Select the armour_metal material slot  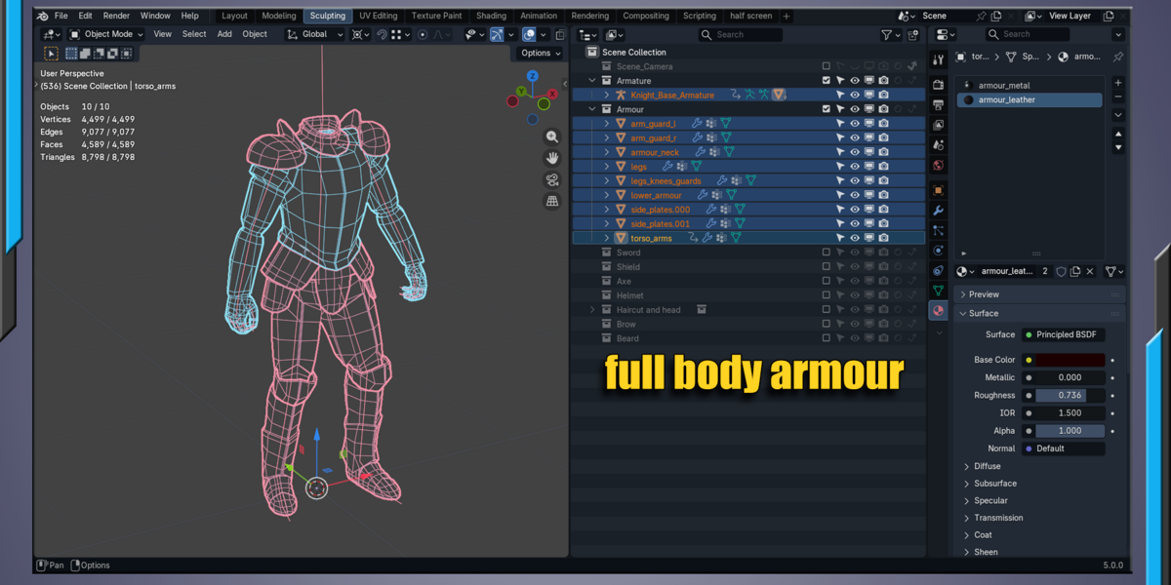click(x=1030, y=86)
